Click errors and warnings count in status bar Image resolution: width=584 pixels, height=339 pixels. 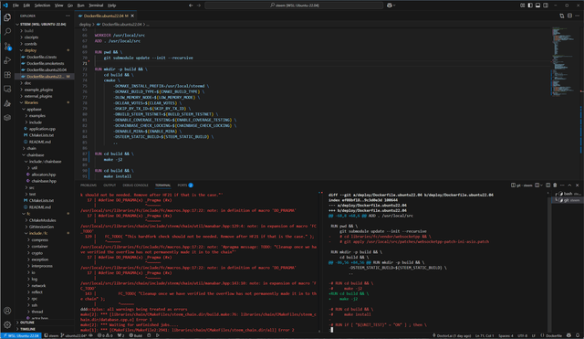pyautogui.click(x=105, y=335)
